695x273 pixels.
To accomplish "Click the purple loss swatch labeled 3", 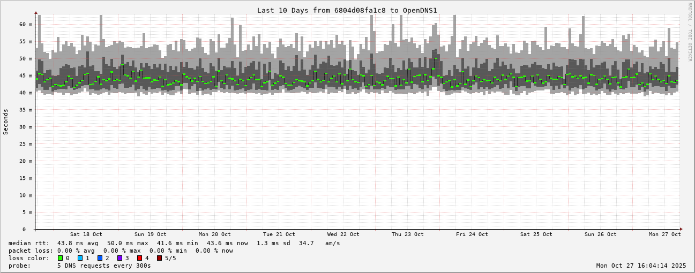I will pyautogui.click(x=119, y=258).
